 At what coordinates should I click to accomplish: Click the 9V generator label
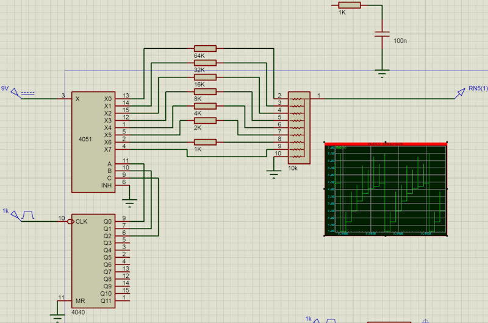click(x=5, y=88)
